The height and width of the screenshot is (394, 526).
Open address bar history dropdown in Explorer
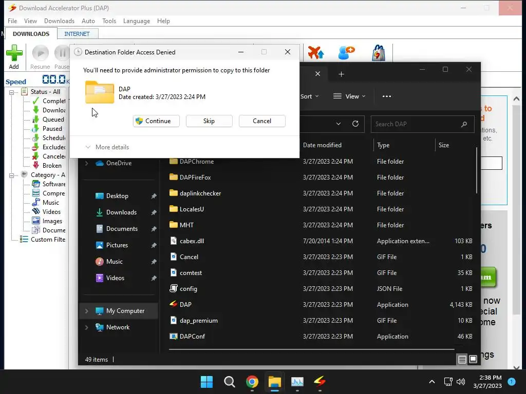pos(339,124)
